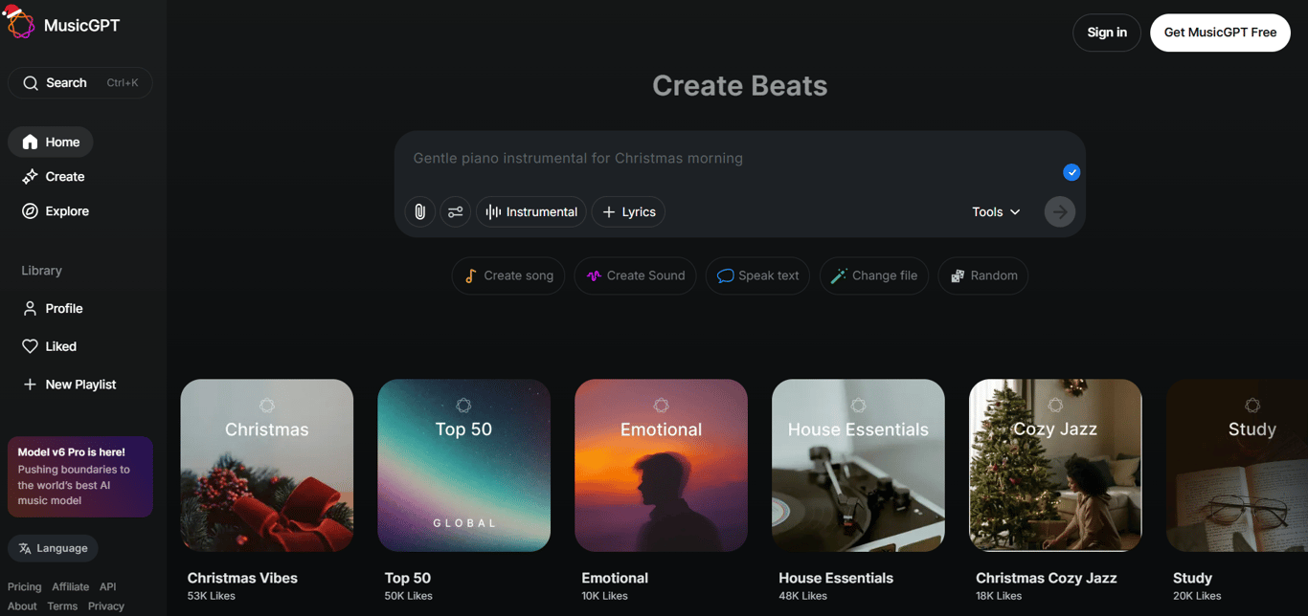Click the dice icon on the Random chip
Viewport: 1308px width, 616px height.
958,275
